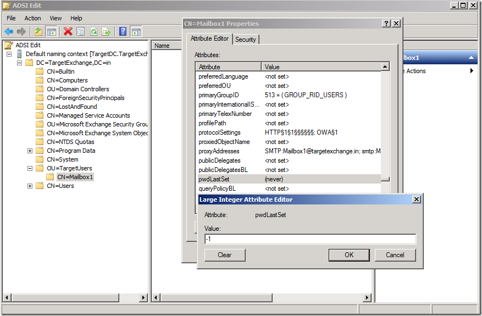Viewport: 482px width, 316px height.
Task: Click the console tree scroll right arrow
Action: tap(143, 297)
